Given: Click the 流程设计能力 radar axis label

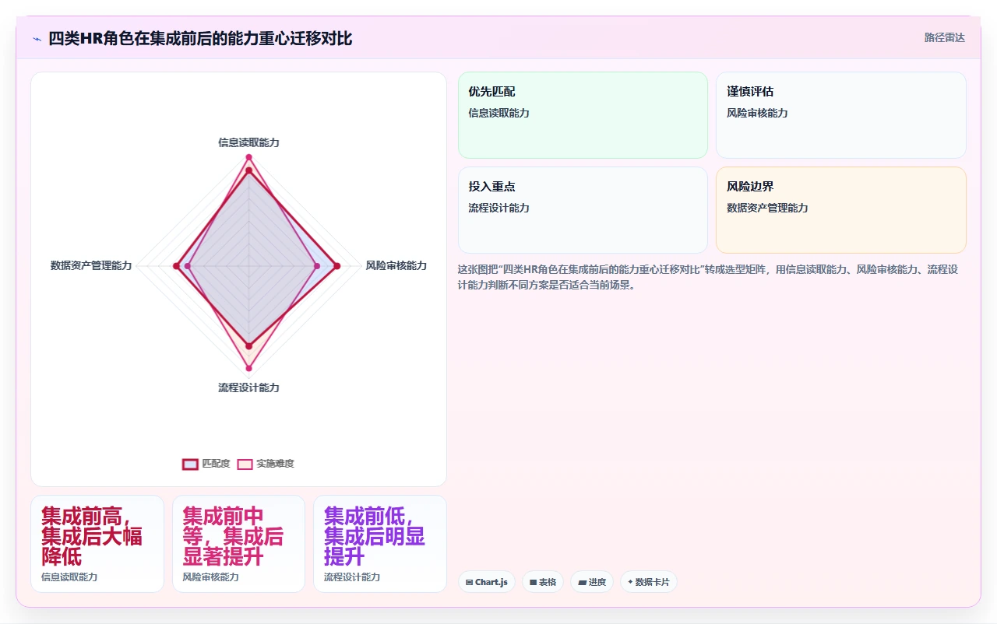Looking at the screenshot, I should coord(248,387).
